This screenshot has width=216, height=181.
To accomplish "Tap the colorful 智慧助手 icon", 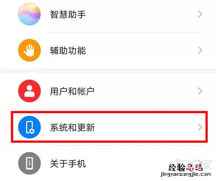I will point(29,14).
